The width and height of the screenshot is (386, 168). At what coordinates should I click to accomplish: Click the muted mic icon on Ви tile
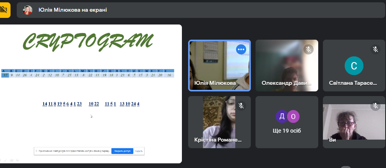click(375, 106)
